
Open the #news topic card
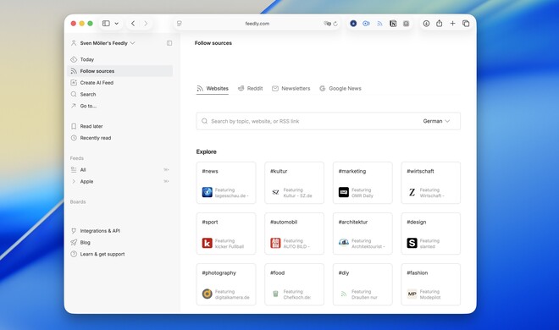pyautogui.click(x=226, y=183)
